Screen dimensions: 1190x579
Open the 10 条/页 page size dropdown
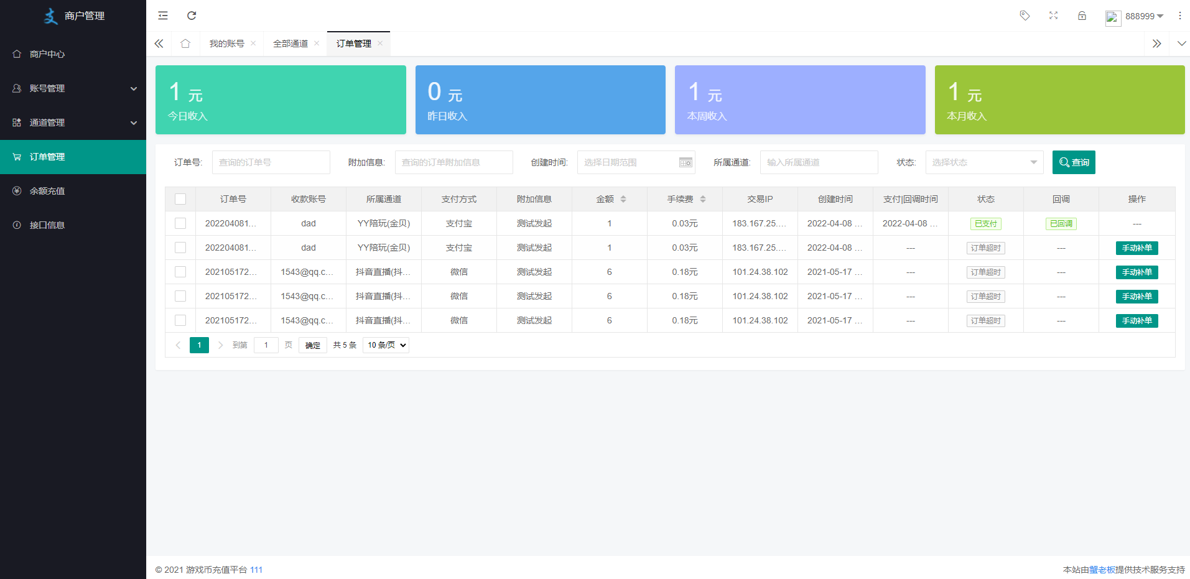point(386,345)
